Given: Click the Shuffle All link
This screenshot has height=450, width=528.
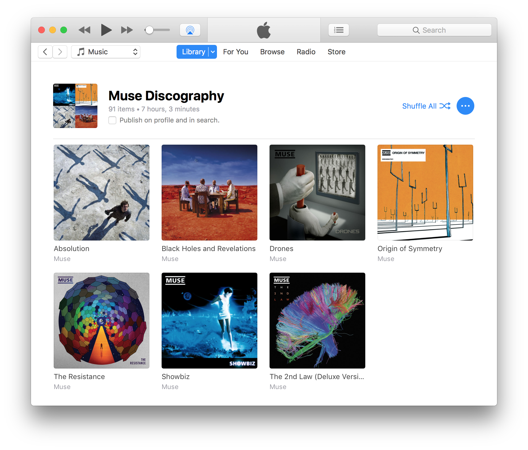Looking at the screenshot, I should tap(419, 106).
